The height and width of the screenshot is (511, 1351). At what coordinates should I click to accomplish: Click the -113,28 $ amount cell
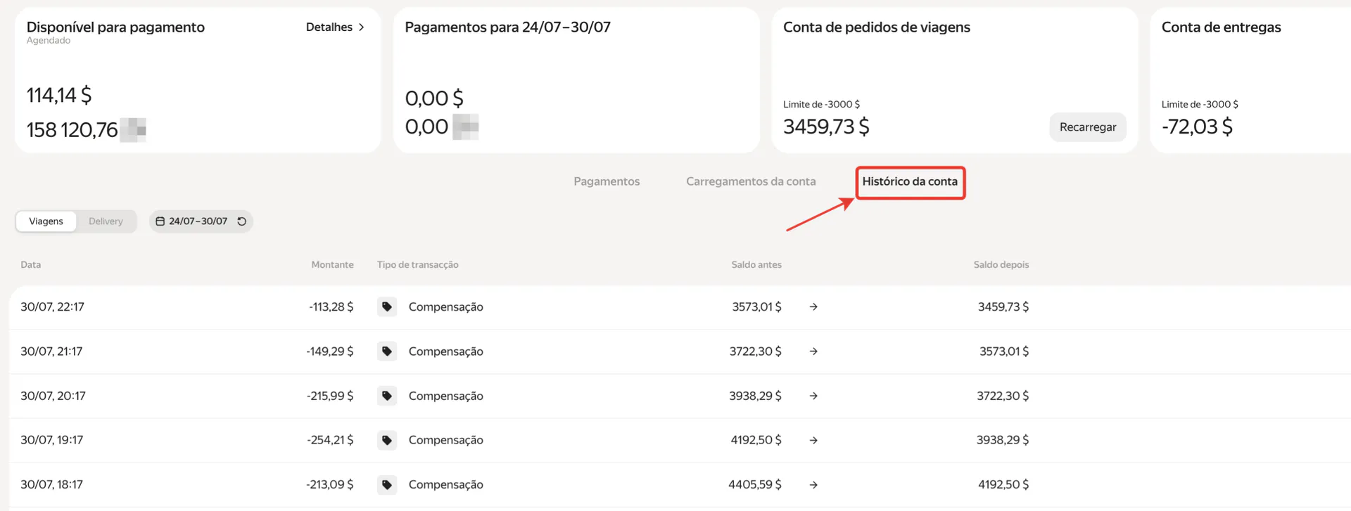tap(331, 307)
